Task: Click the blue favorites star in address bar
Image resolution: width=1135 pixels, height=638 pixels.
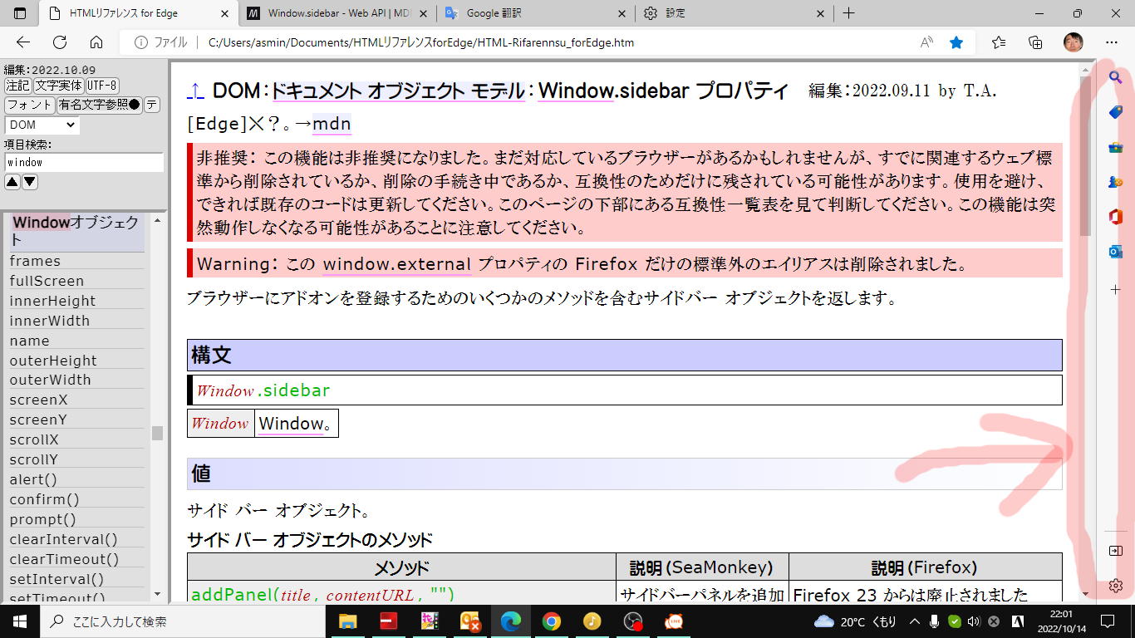Action: 956,42
